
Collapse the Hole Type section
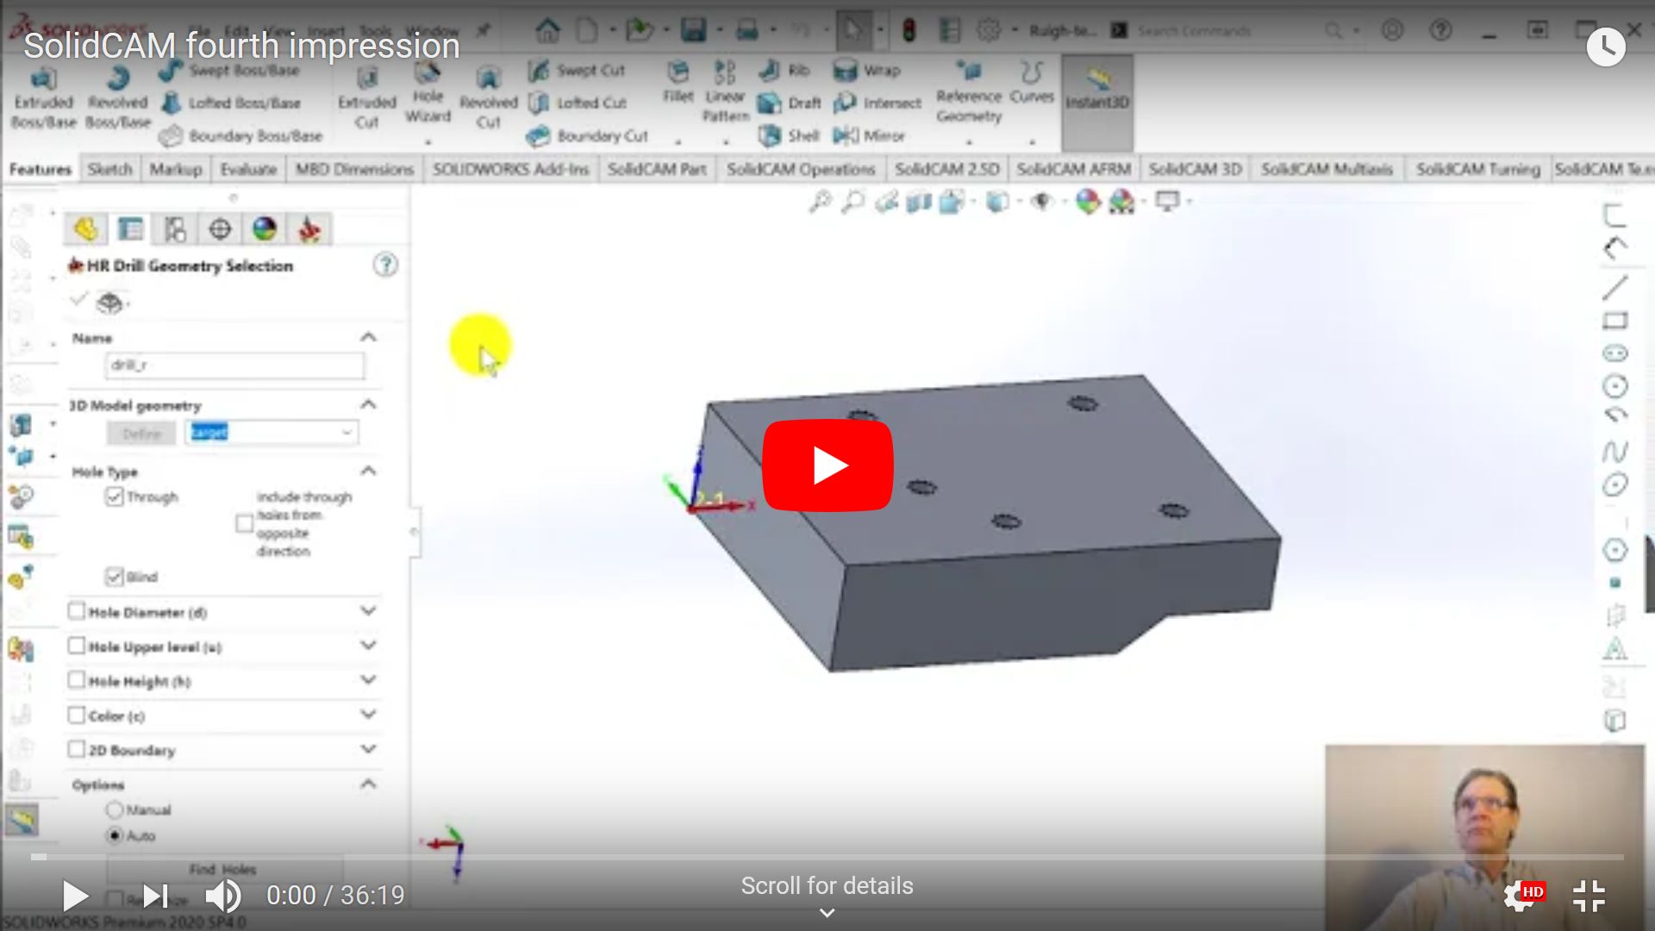(x=368, y=471)
